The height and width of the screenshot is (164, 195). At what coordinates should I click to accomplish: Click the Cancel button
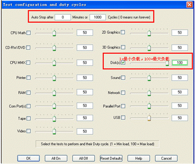[x=166, y=158]
